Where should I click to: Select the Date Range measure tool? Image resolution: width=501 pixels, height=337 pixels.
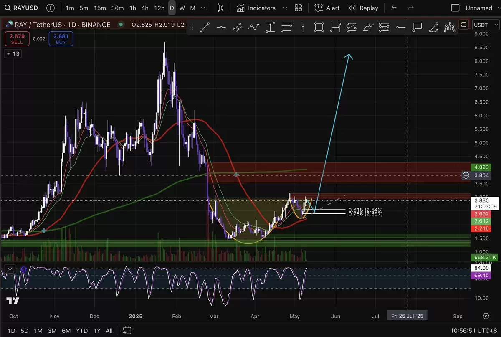coord(335,28)
